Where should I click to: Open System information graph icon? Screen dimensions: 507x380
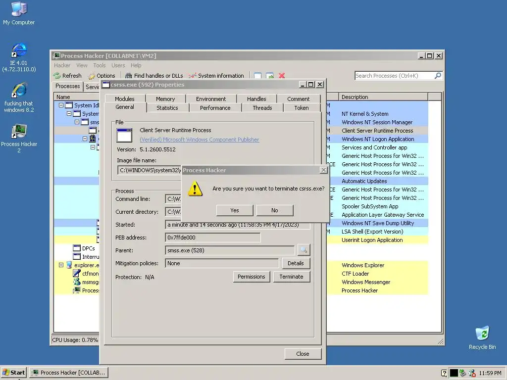193,76
